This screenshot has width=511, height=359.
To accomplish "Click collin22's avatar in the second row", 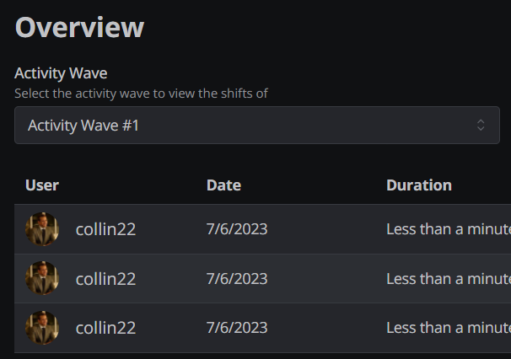I will [x=42, y=278].
